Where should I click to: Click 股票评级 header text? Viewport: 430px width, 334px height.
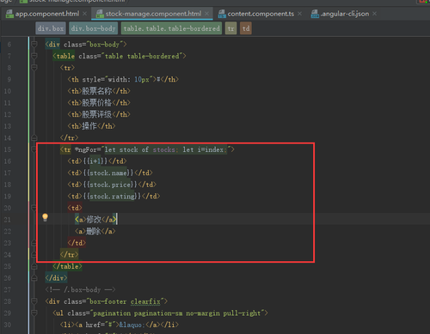(x=97, y=114)
